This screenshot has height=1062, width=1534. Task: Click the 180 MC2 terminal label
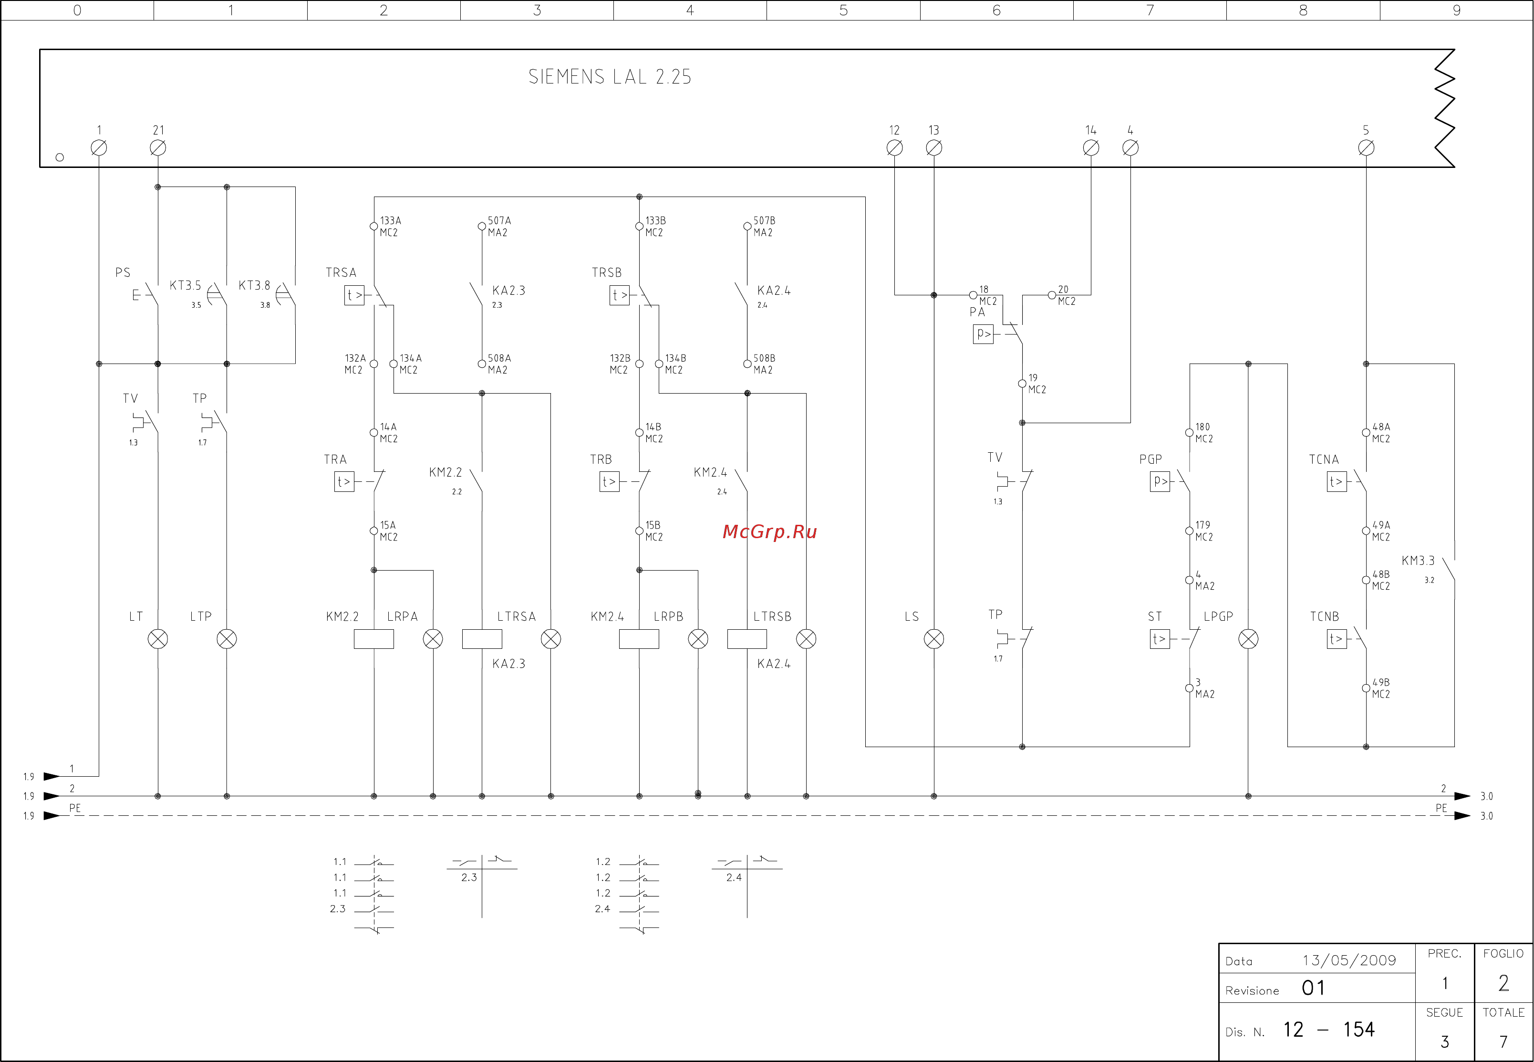(x=1204, y=433)
